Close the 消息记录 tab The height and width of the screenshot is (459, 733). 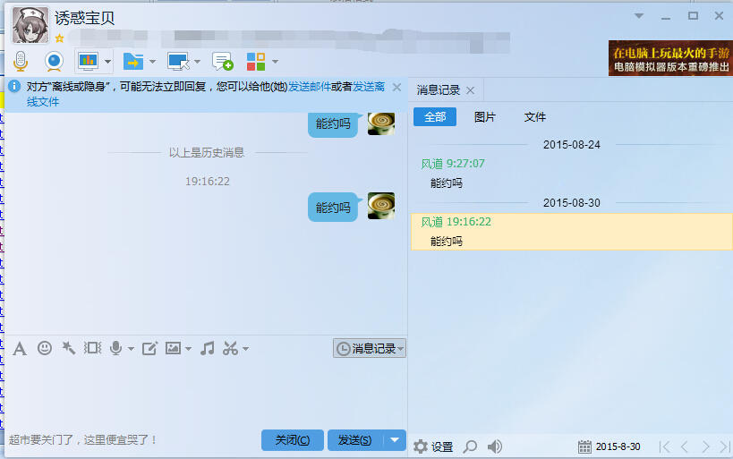pos(471,90)
